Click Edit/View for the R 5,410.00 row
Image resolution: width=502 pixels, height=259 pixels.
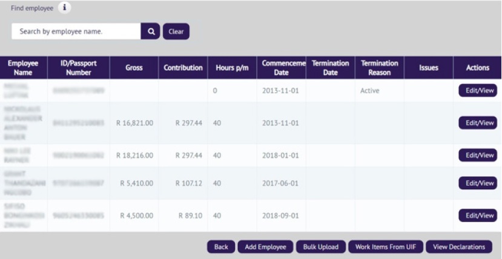point(478,183)
